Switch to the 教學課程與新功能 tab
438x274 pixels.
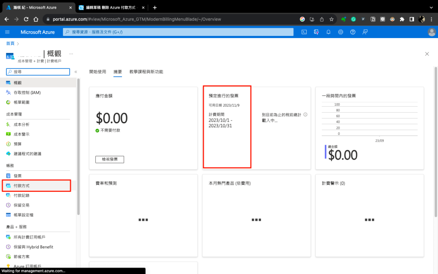(146, 72)
